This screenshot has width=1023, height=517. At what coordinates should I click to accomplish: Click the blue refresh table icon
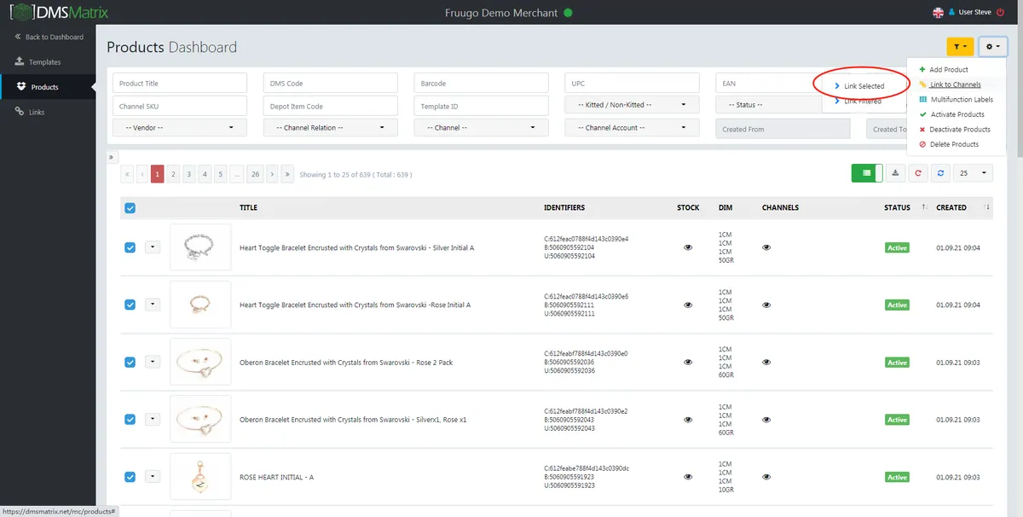tap(940, 173)
